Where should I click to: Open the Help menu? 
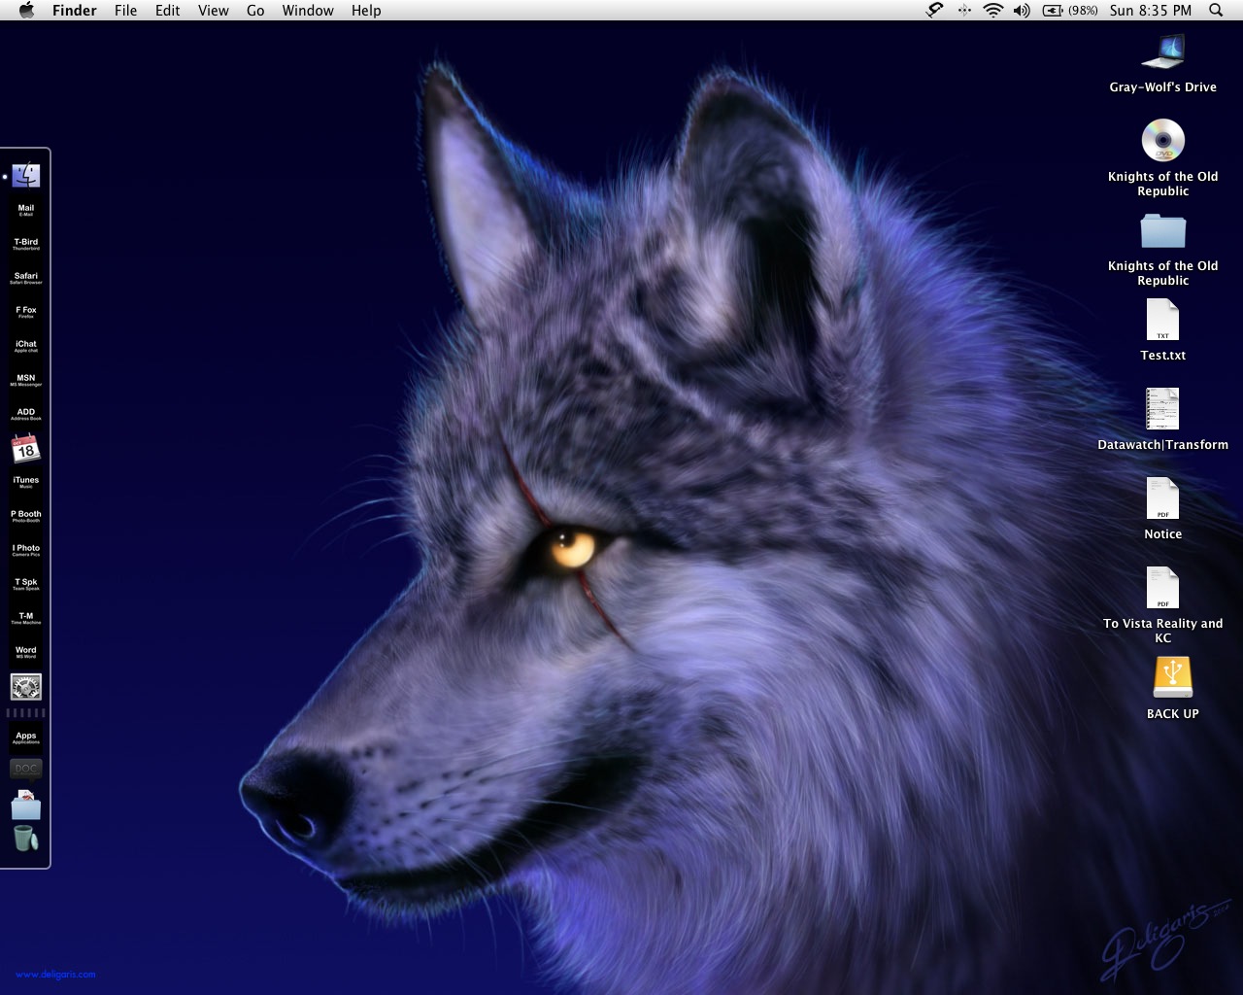pyautogui.click(x=366, y=11)
